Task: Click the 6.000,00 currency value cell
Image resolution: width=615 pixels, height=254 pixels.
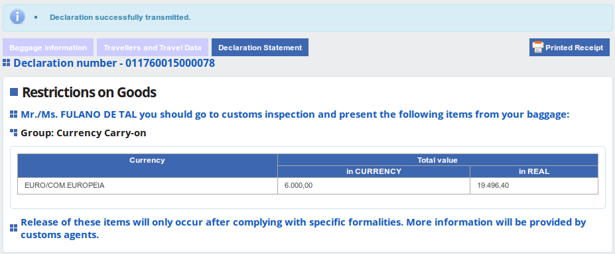Action: coord(374,186)
